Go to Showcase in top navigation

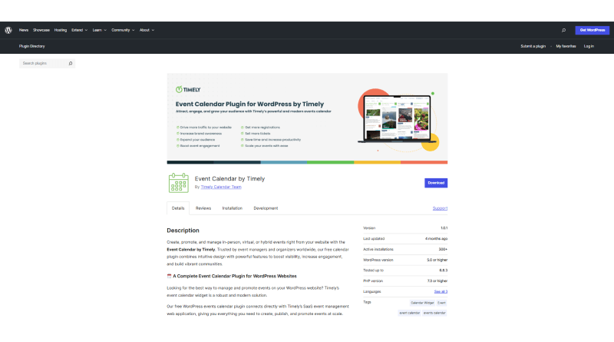pos(41,30)
